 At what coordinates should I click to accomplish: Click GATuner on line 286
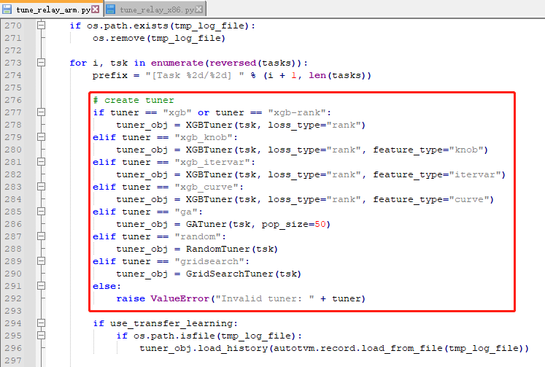(206, 224)
